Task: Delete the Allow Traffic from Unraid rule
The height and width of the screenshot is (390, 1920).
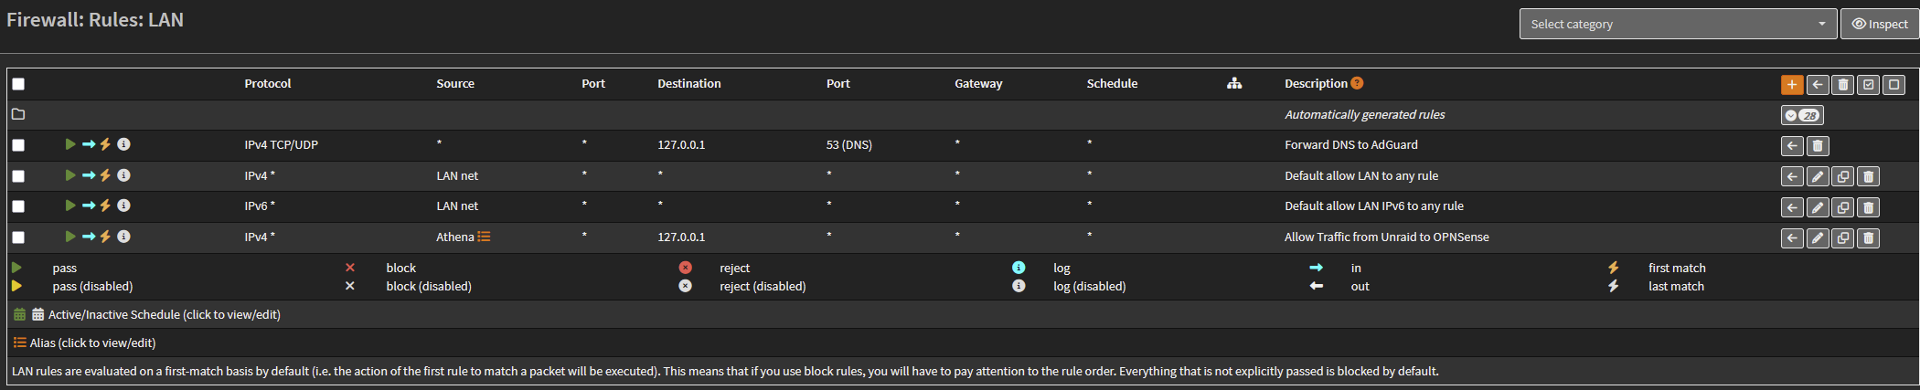Action: point(1869,238)
